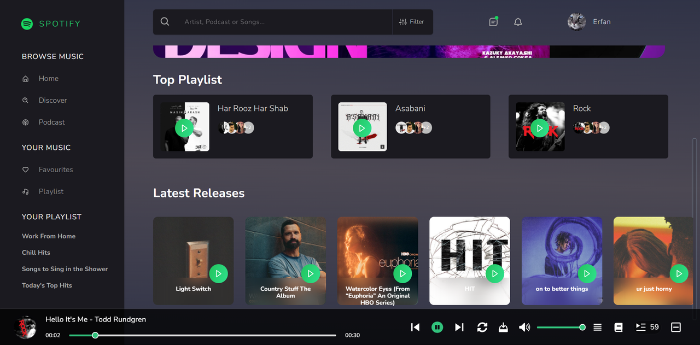Image resolution: width=700 pixels, height=345 pixels.
Task: Focus the Artist, Podcast or Songs search field
Action: [284, 22]
